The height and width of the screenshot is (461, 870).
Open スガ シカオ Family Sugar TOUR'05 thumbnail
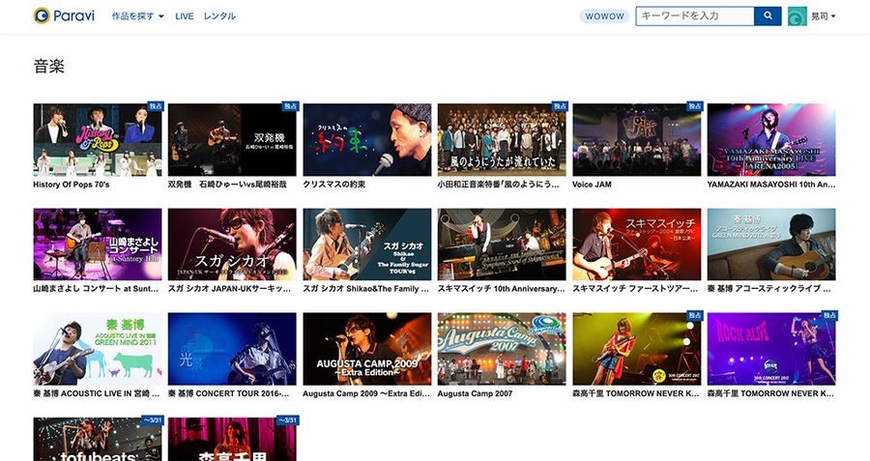click(366, 245)
